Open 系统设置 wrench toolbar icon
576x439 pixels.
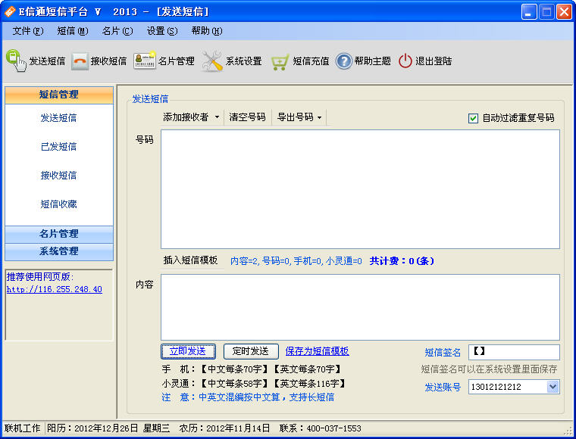click(212, 61)
